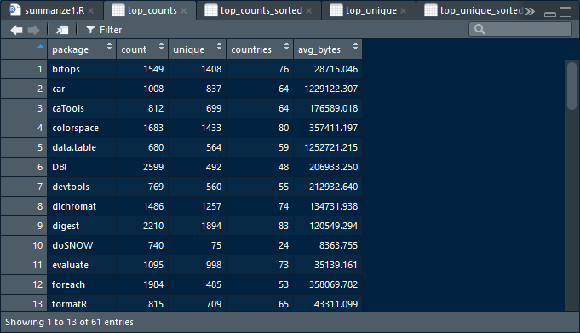Close the summarize1.R tab
Viewport: 580px width, 333px height.
pos(90,11)
